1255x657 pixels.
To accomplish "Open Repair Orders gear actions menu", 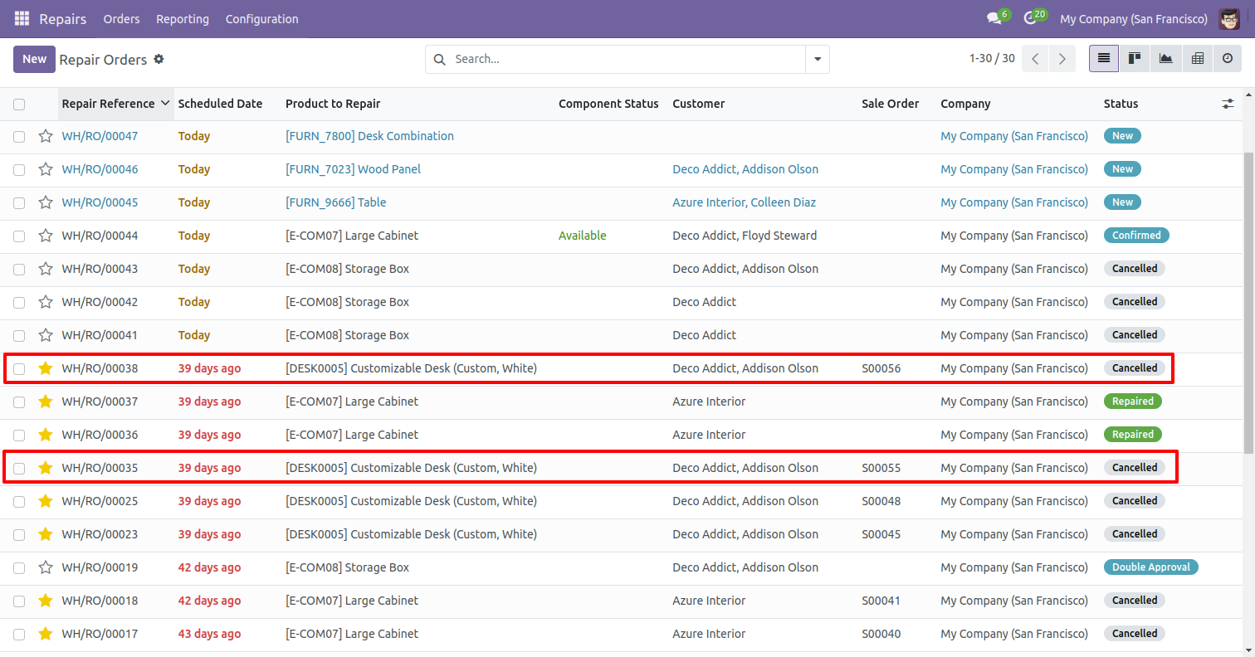I will coord(159,59).
